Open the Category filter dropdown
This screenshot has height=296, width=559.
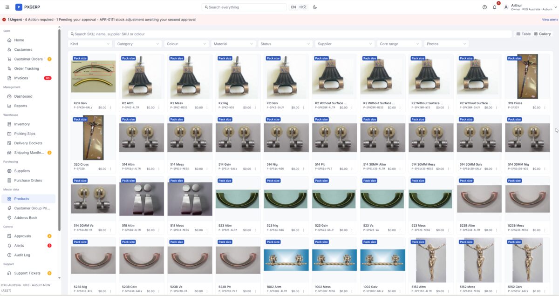pos(138,44)
